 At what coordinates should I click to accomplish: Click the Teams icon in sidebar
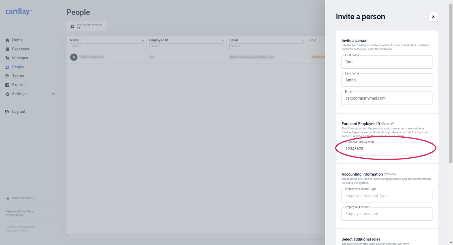point(7,76)
